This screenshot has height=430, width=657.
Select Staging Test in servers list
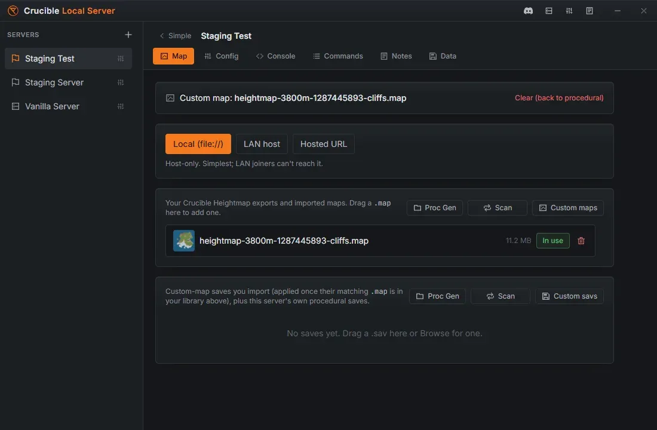(x=68, y=59)
